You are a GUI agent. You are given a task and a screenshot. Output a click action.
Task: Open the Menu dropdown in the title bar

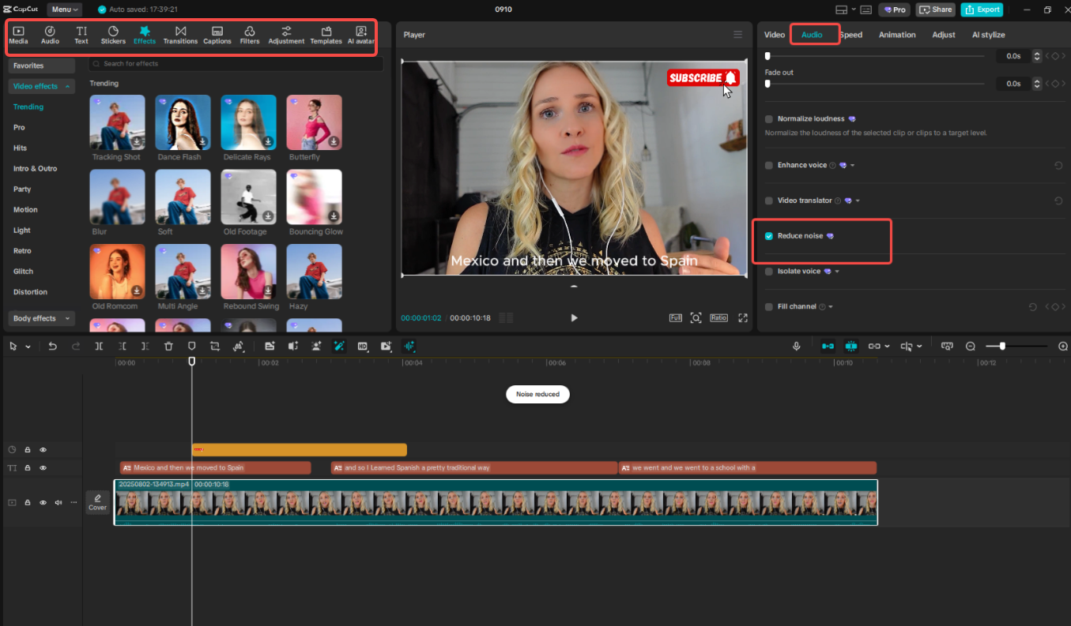[64, 9]
